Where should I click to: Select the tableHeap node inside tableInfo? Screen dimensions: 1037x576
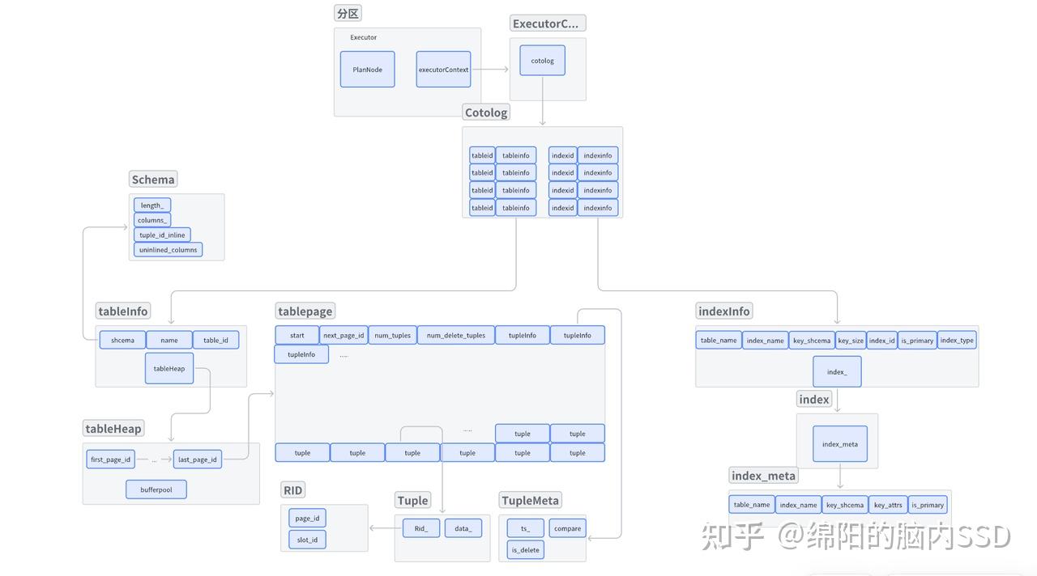coord(169,368)
